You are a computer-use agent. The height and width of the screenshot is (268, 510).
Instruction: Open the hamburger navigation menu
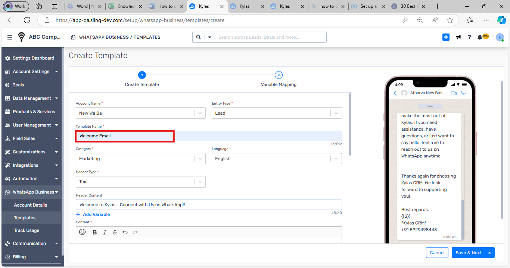click(x=10, y=37)
